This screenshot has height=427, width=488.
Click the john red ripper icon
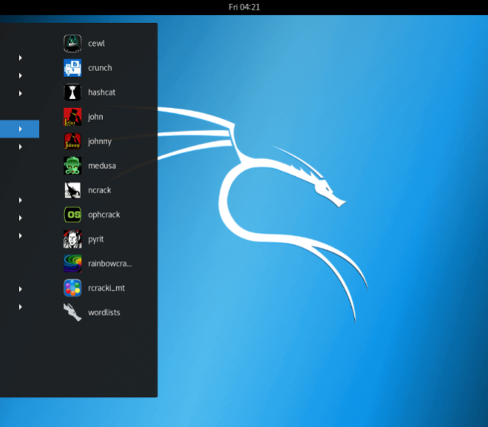(x=72, y=117)
